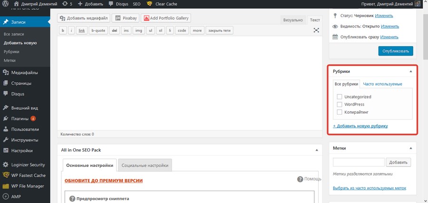Insert hyperlink with link button
The height and width of the screenshot is (203, 428).
(82, 30)
